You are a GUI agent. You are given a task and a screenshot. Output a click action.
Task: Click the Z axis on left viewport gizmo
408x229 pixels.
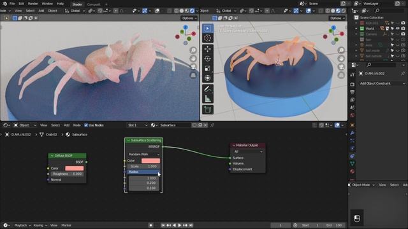[x=186, y=27]
